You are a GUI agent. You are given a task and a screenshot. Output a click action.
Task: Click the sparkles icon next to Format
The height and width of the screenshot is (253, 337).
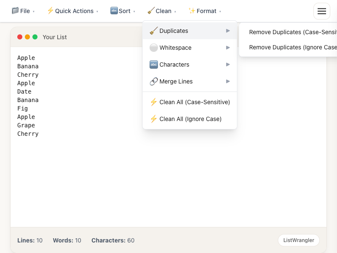pos(192,11)
